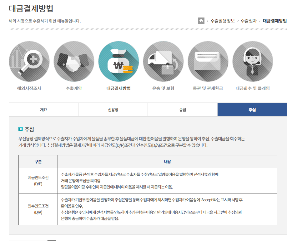Click the paragraph starting 무신용장 결제방식으로

coord(131,142)
